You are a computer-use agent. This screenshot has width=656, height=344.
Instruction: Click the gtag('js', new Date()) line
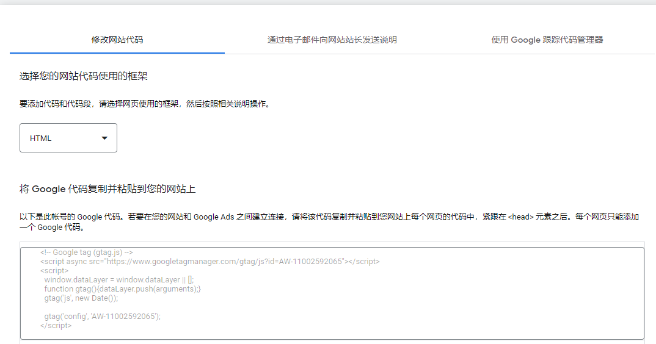[x=81, y=298]
